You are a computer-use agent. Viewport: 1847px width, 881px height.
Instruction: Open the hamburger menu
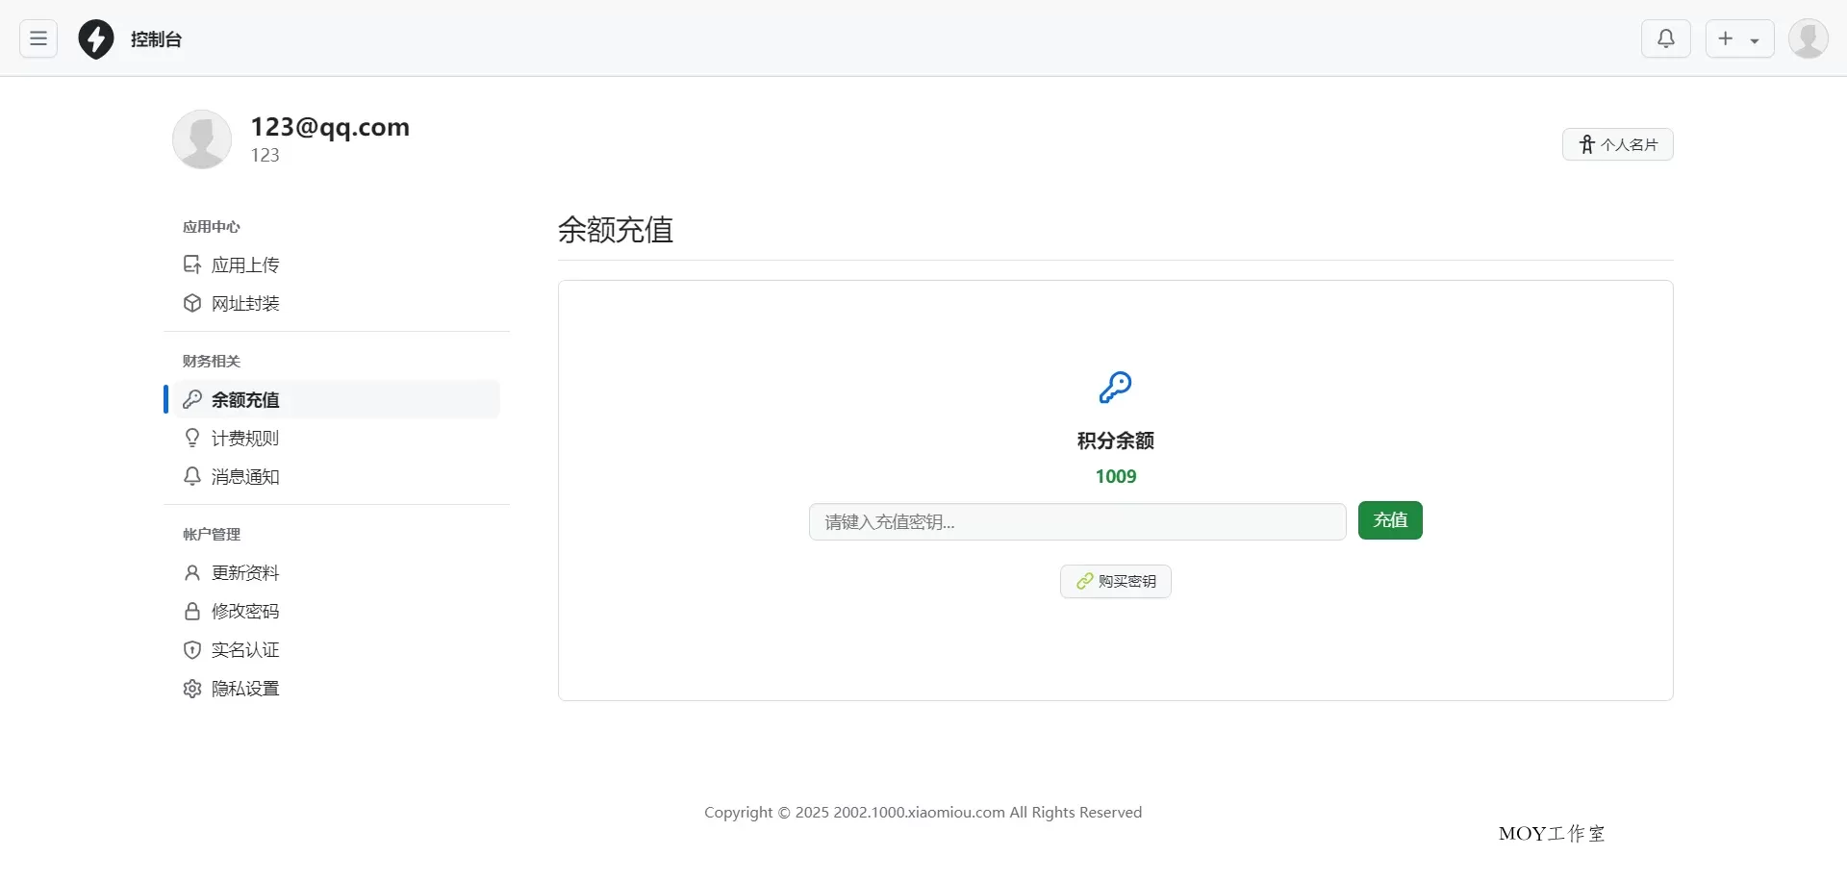(38, 38)
